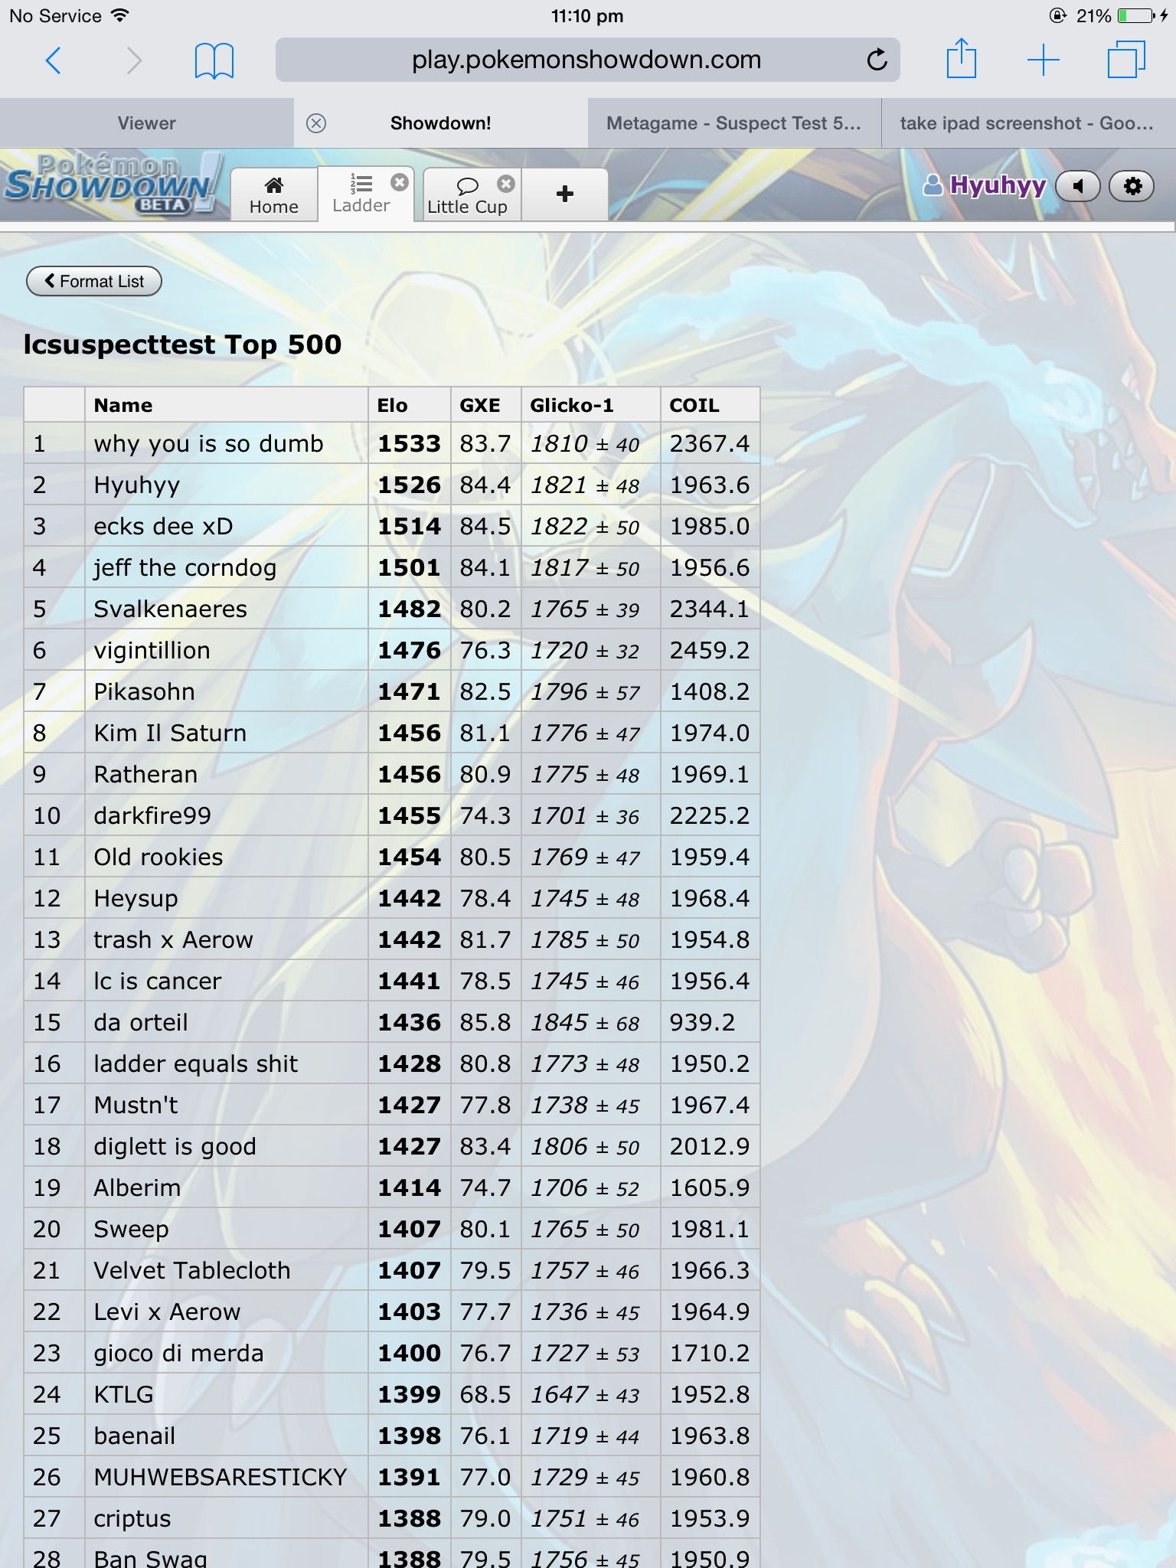Select the Ladder room tab
Viewport: 1176px width, 1568px height.
(x=361, y=194)
